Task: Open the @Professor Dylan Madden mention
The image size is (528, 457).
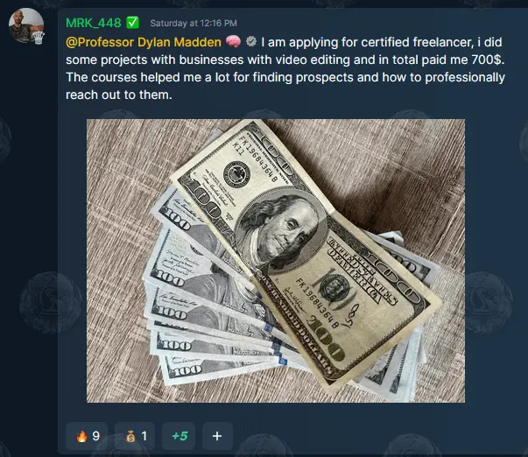Action: point(144,42)
